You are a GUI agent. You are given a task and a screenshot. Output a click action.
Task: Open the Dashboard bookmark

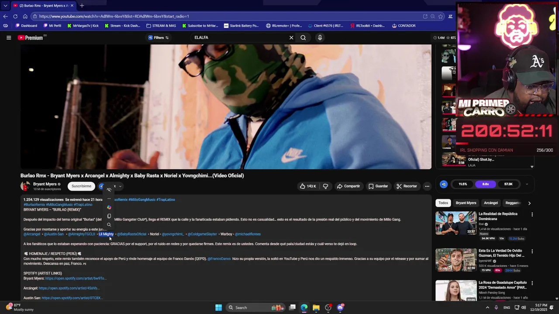coord(26,26)
